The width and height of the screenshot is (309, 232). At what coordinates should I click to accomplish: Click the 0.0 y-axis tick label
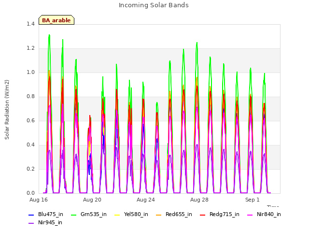[30, 193]
